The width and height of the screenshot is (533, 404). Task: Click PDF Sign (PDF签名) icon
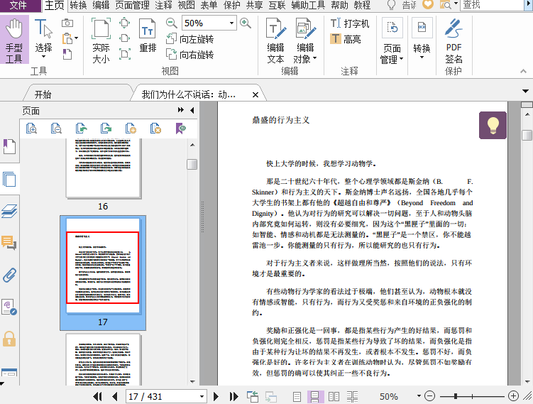(454, 40)
